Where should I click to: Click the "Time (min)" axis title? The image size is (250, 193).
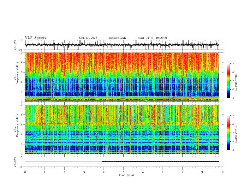[x=126, y=175]
